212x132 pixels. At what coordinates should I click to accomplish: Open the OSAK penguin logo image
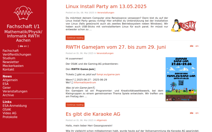tap(183, 26)
